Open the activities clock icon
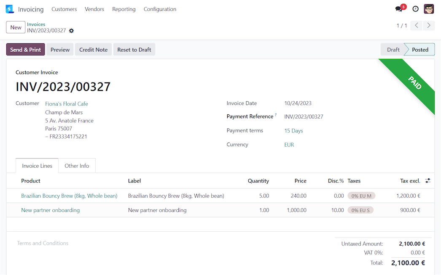 tap(415, 9)
